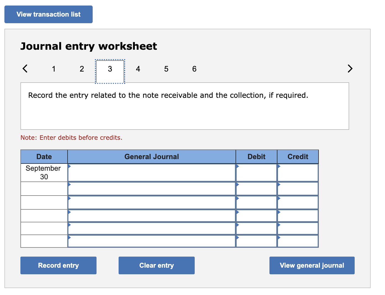Expand the third row General Journal cell dropdown
This screenshot has width=385, height=295.
[69, 197]
